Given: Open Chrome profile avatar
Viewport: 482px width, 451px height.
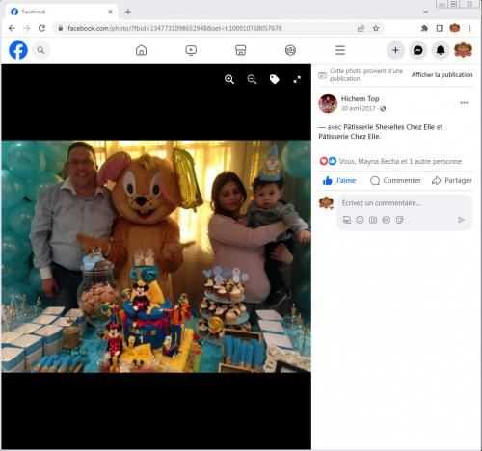Looking at the screenshot, I should 455,28.
